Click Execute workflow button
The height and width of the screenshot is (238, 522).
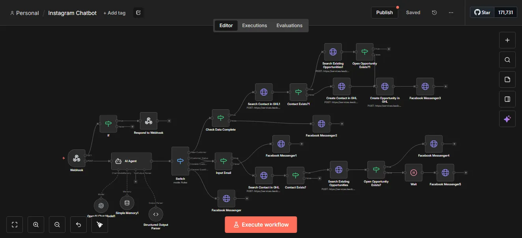pyautogui.click(x=261, y=225)
